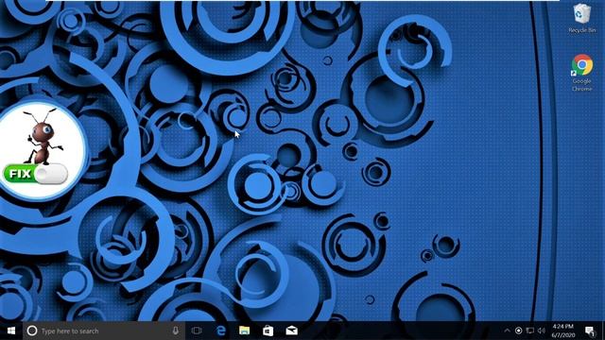The width and height of the screenshot is (605, 340).
Task: Activate the search microphone icon
Action: (x=176, y=331)
